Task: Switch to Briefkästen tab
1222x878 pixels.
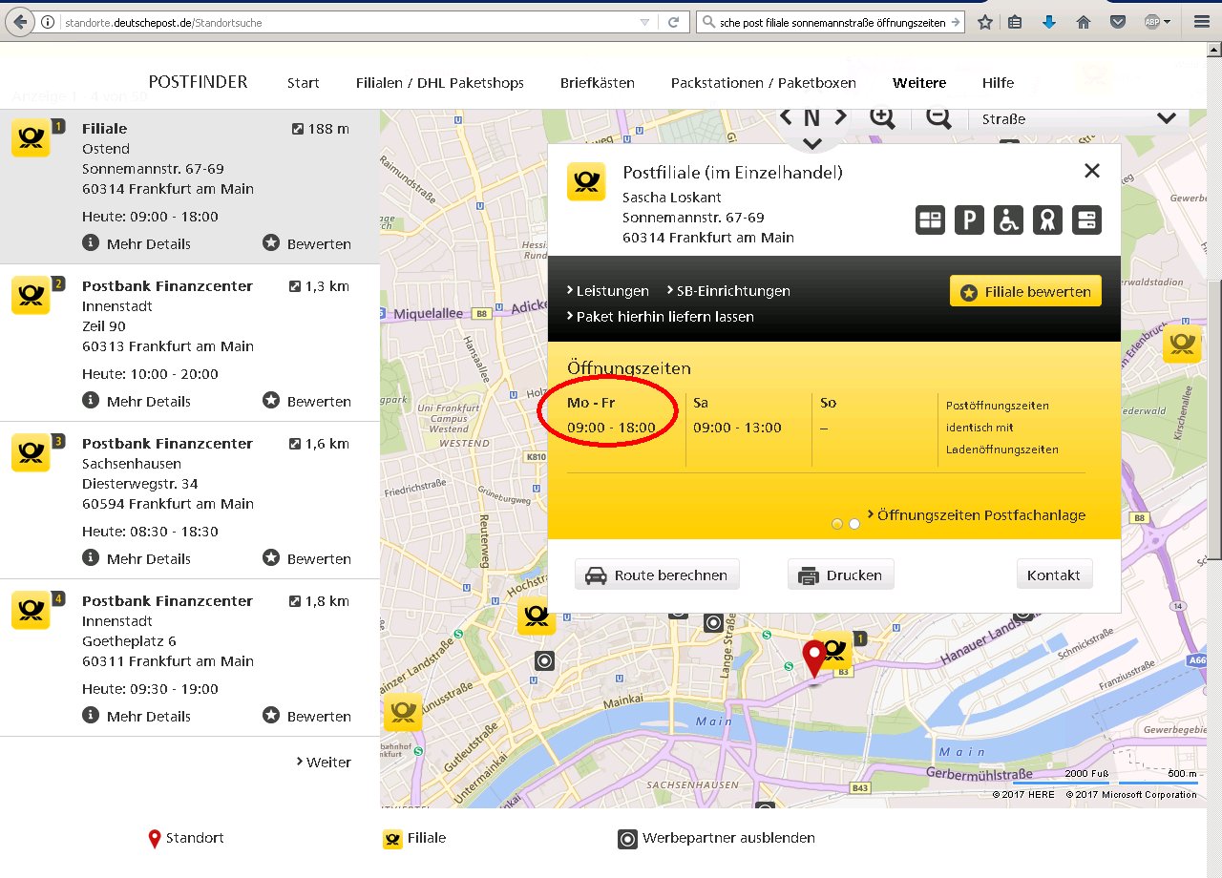Action: (598, 83)
